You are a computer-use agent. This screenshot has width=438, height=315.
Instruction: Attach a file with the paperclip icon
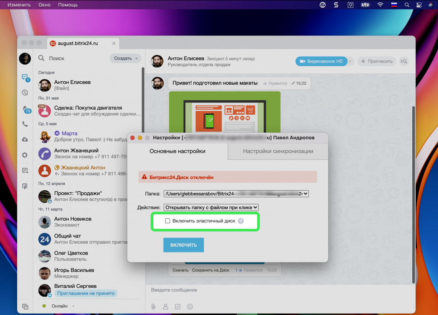[154, 306]
